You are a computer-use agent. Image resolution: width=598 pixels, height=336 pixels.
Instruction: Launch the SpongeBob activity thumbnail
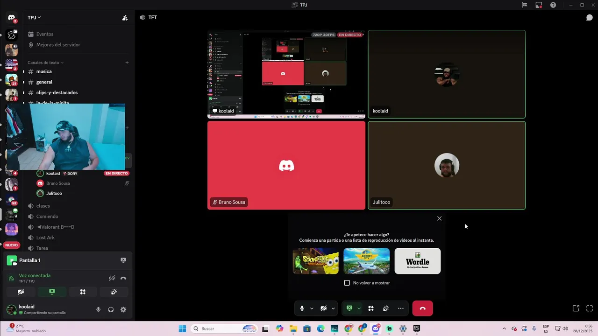point(316,261)
